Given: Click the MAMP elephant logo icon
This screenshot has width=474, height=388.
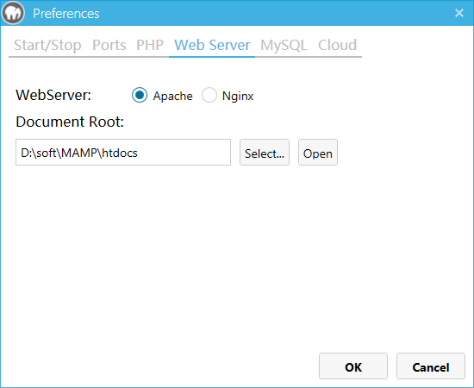Looking at the screenshot, I should [13, 13].
